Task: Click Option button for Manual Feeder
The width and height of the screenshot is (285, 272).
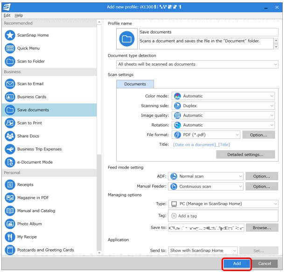Action: click(x=262, y=187)
